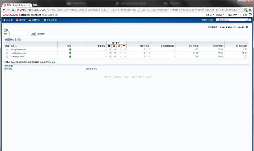The width and height of the screenshot is (254, 151).
Task: Click CPU value 0.52
Action: coord(196,50)
